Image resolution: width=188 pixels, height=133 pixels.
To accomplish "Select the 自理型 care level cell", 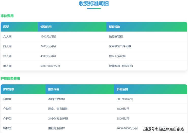I will pyautogui.click(x=7, y=99).
